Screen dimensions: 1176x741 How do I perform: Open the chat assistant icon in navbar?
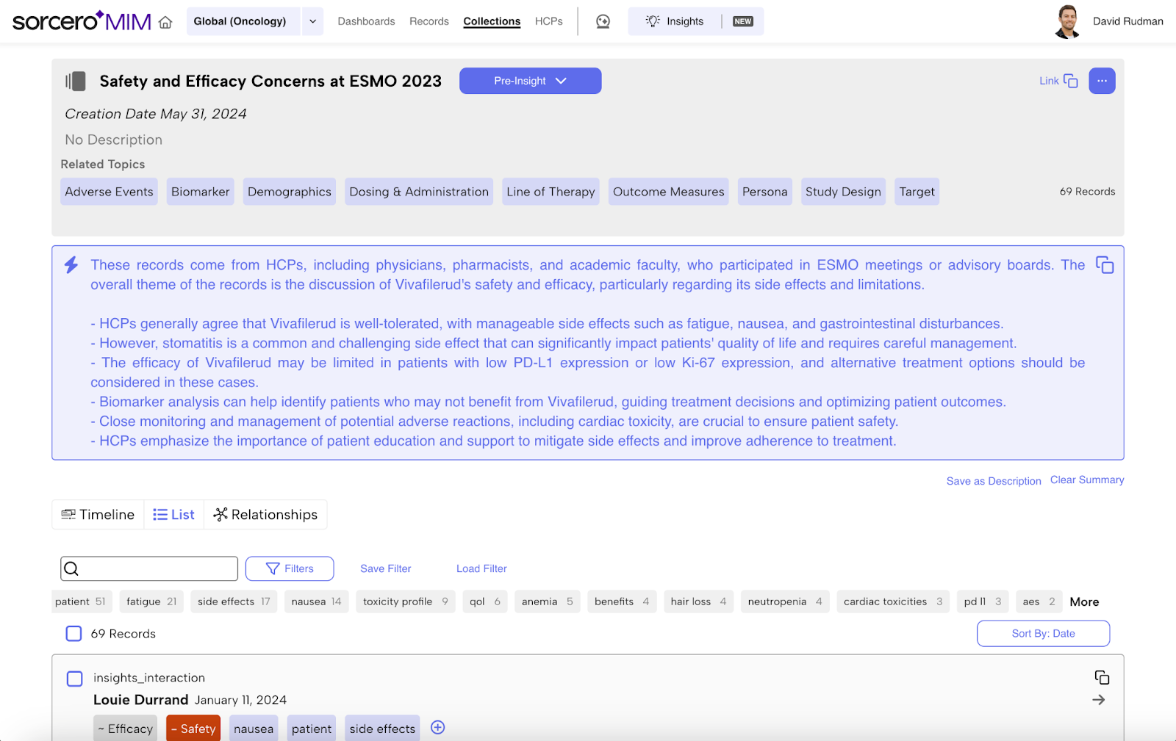coord(603,21)
